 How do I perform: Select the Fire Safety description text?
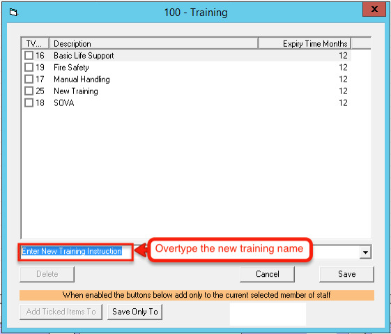(71, 68)
